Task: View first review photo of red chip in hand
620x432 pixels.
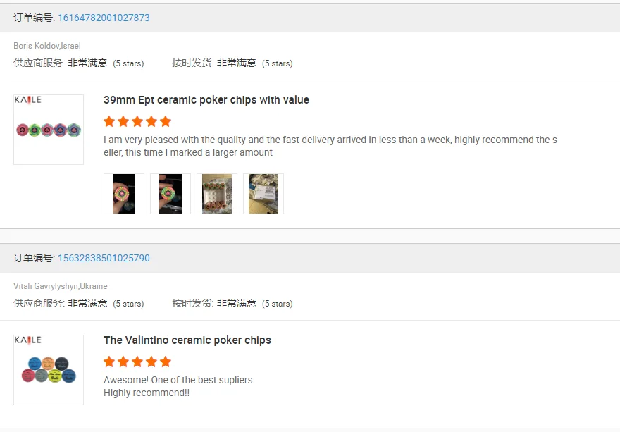Action: coord(124,194)
